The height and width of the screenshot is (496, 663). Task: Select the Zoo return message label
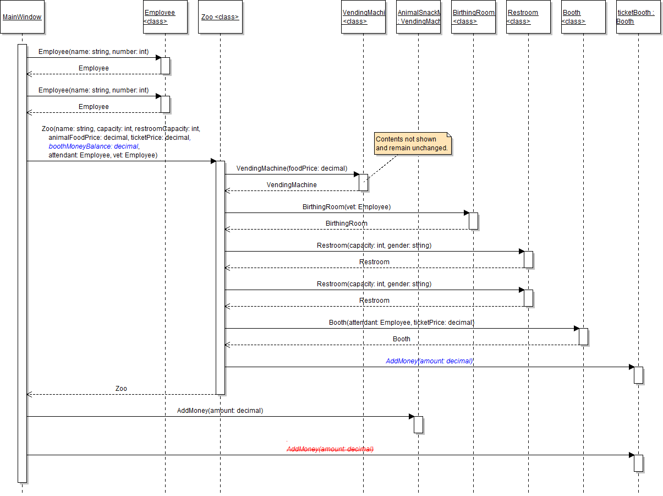click(121, 389)
